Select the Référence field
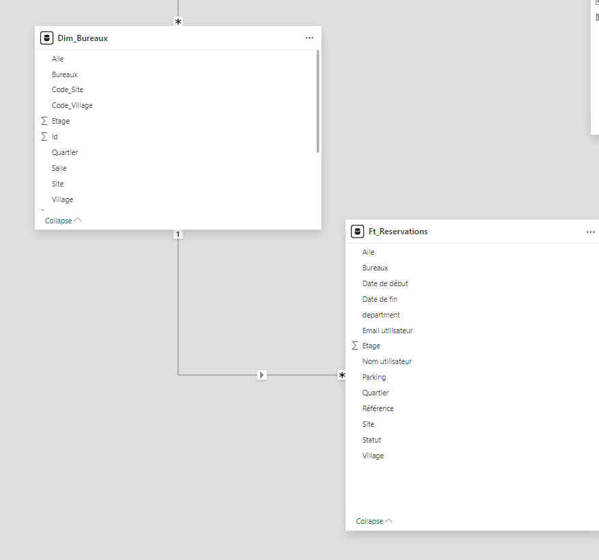599x560 pixels. (x=378, y=408)
